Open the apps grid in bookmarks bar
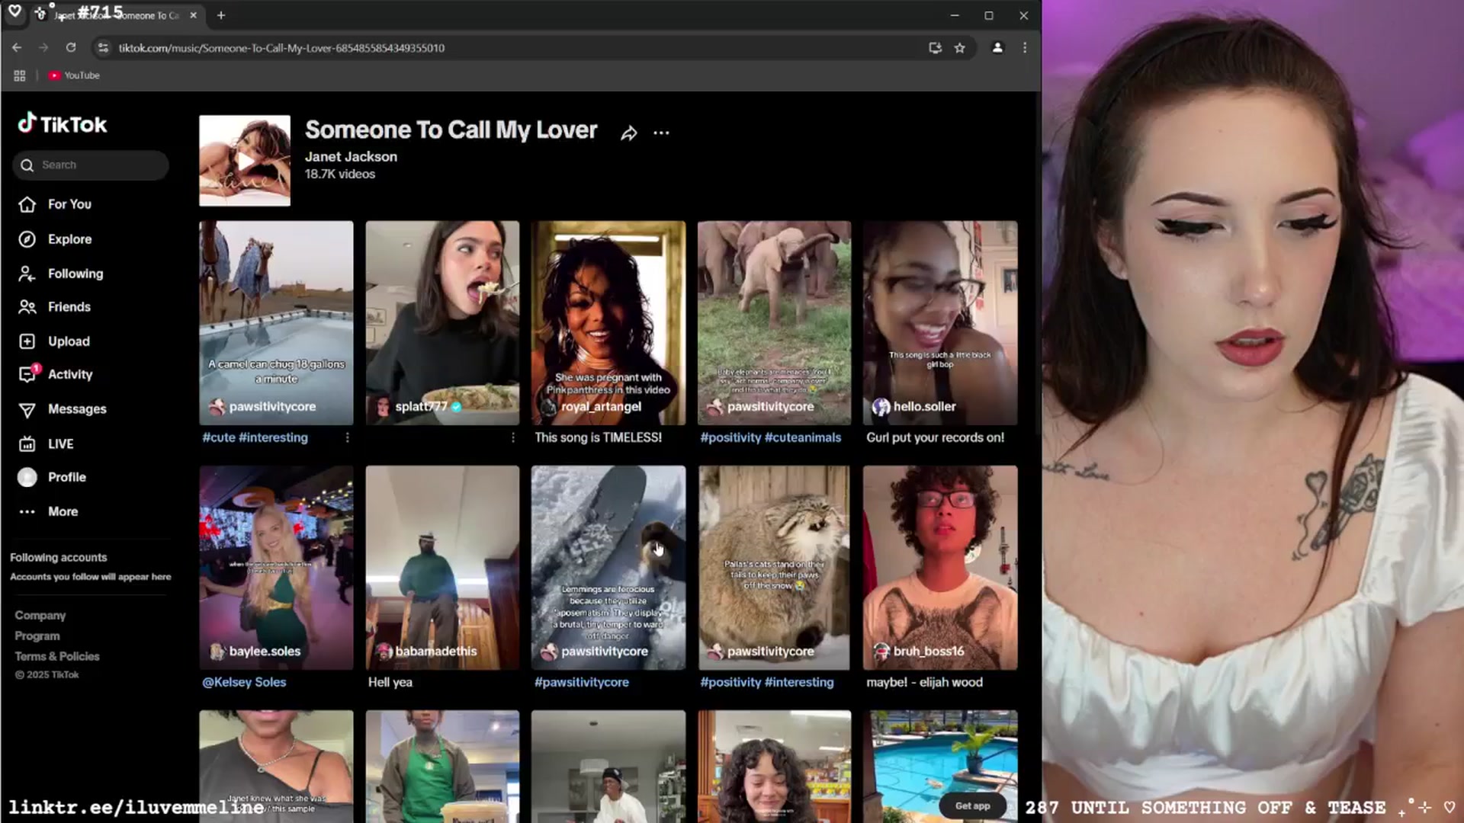1464x823 pixels. click(x=20, y=75)
